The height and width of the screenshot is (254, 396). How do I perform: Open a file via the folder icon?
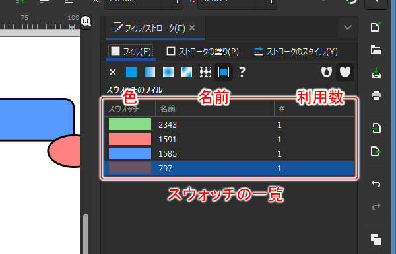pyautogui.click(x=376, y=50)
